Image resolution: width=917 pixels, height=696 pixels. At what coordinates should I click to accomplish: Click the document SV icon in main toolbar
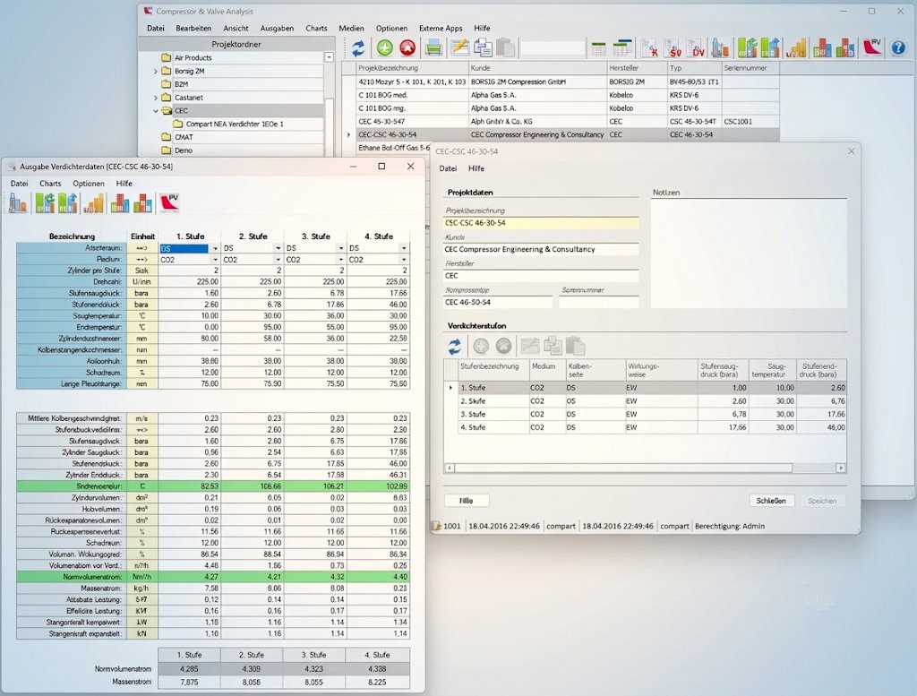673,48
